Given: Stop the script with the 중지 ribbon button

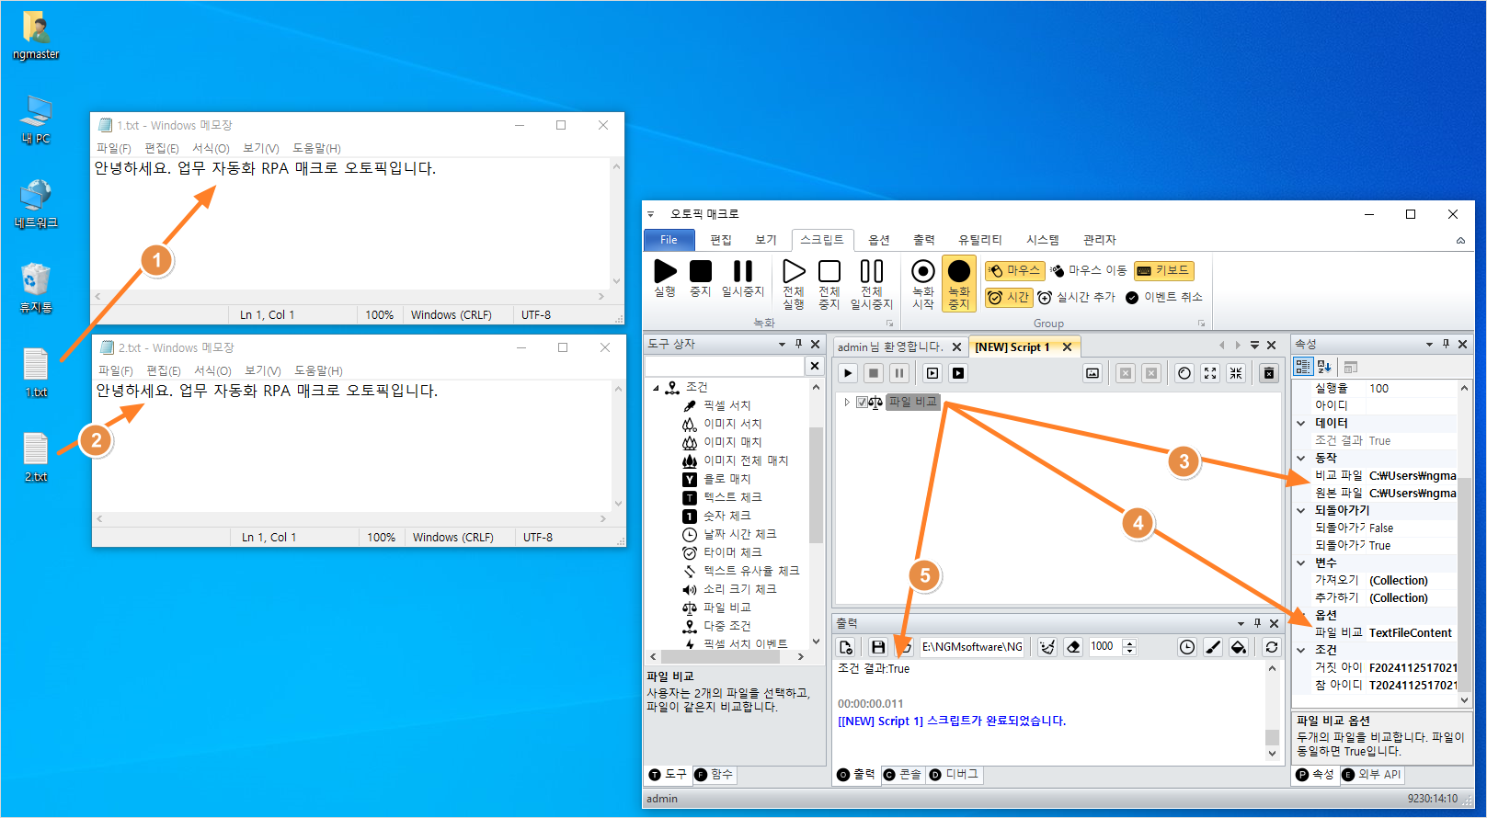Looking at the screenshot, I should [x=701, y=278].
